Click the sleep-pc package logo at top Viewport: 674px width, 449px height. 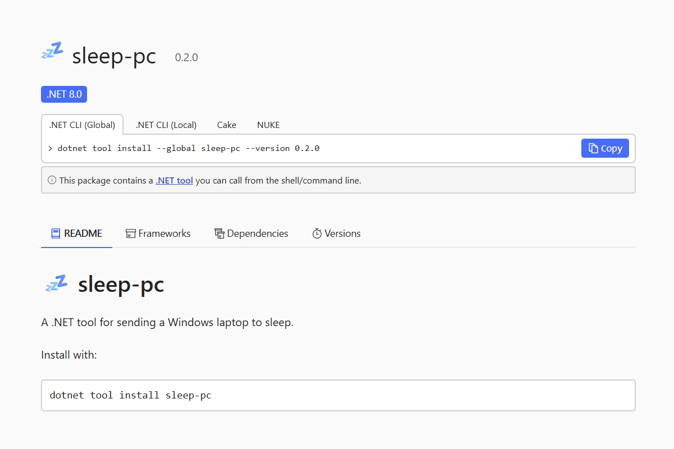coord(52,52)
